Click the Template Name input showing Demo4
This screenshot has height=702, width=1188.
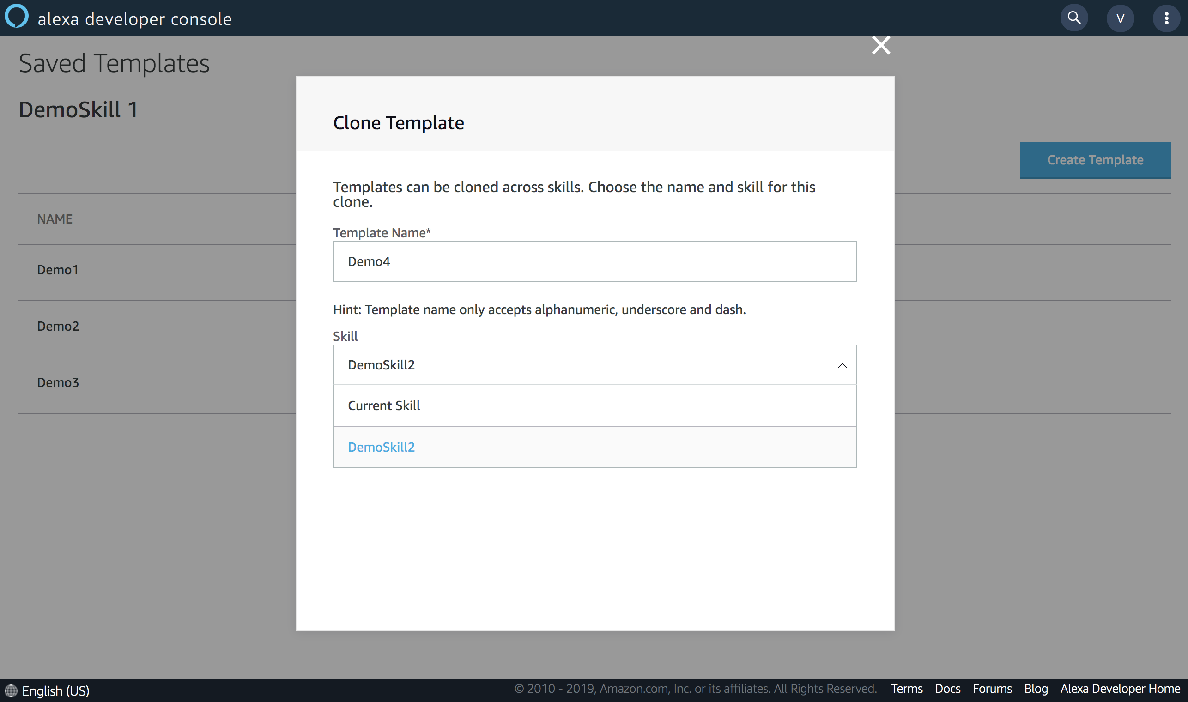[x=595, y=261]
